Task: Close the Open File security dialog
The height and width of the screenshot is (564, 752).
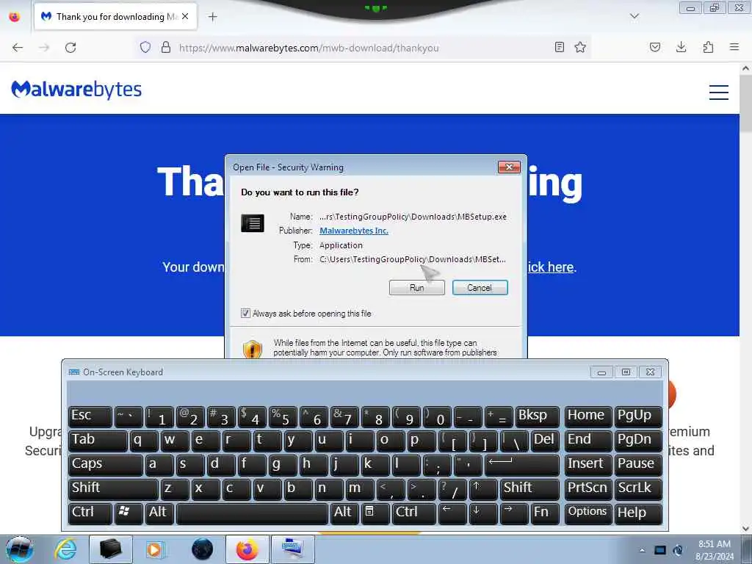Action: point(510,167)
